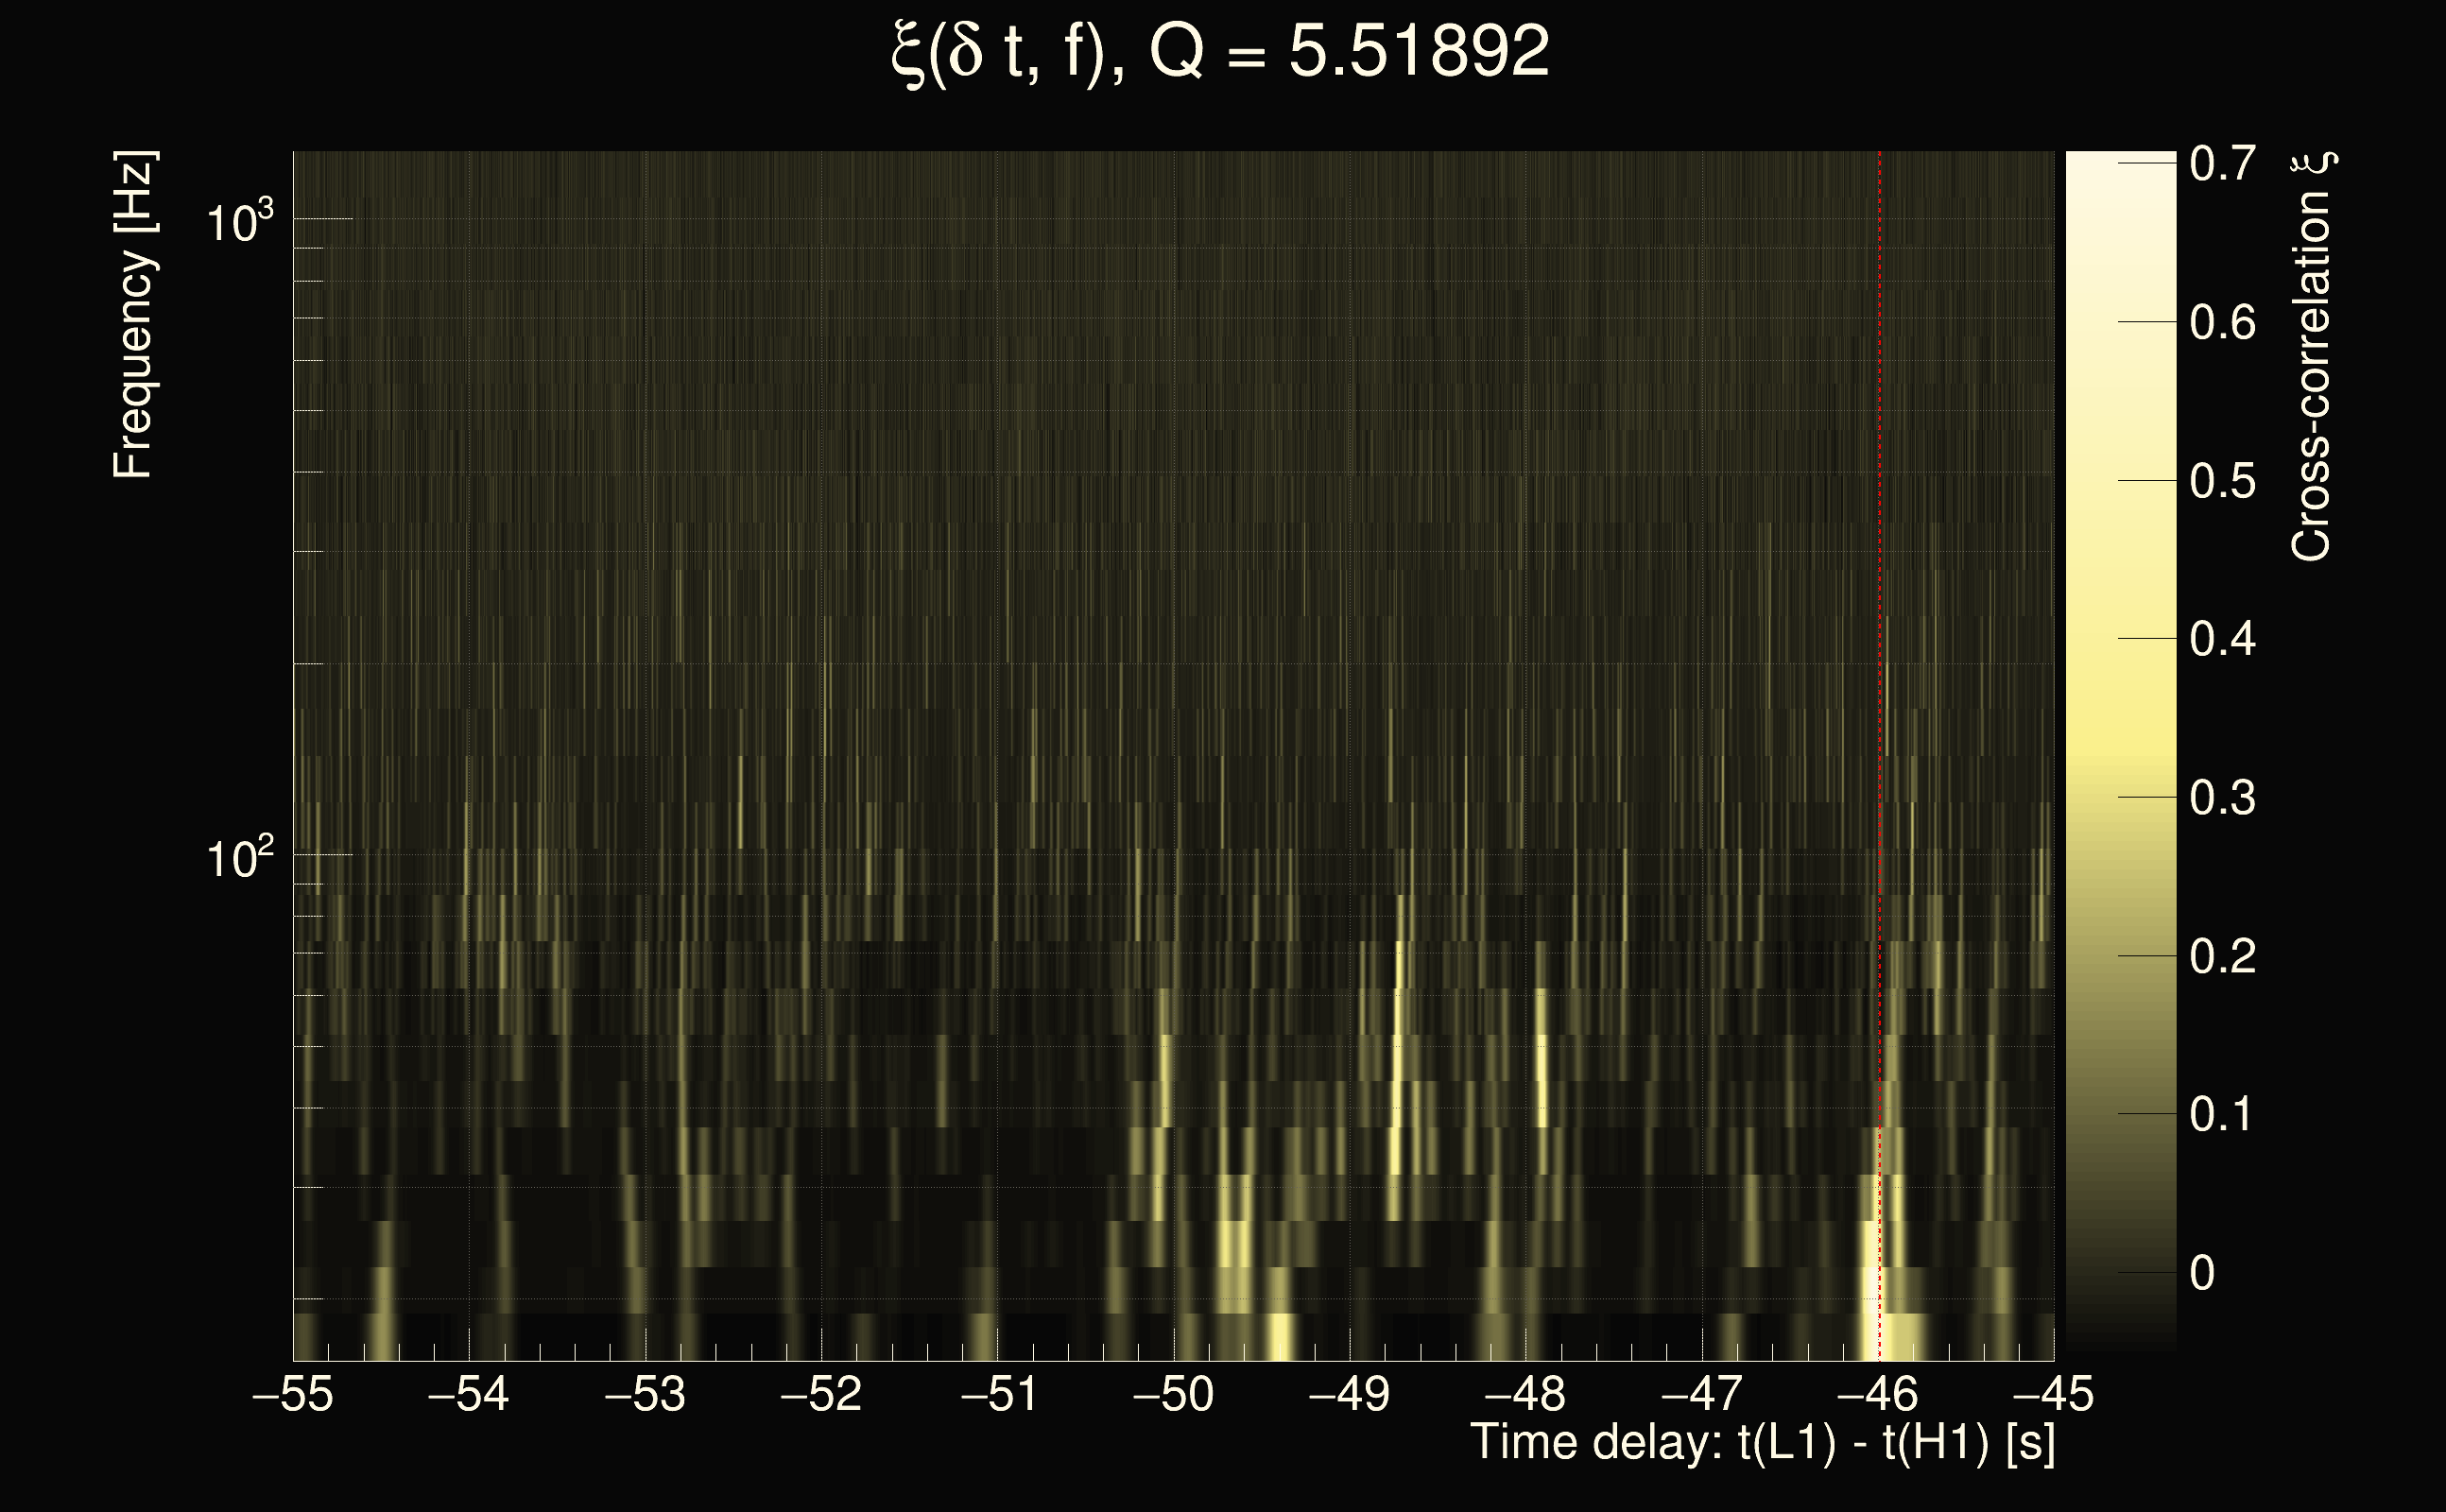The width and height of the screenshot is (2446, 1512).
Task: Click the 0.2 tick label on colorbar
Action: (x=2222, y=956)
